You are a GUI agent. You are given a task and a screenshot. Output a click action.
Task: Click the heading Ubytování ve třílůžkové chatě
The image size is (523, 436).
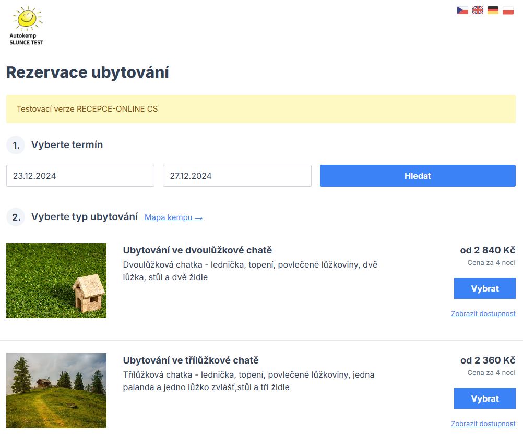tap(191, 360)
